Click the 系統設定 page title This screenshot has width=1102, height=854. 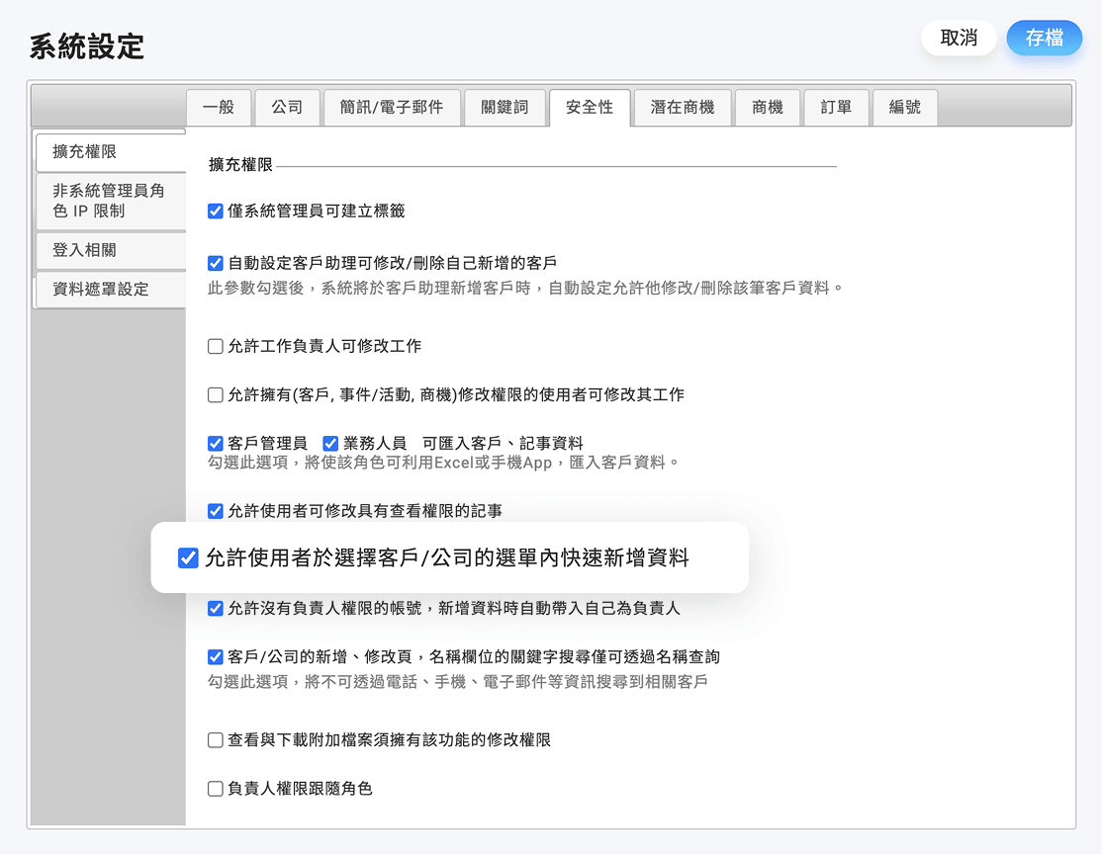click(86, 47)
